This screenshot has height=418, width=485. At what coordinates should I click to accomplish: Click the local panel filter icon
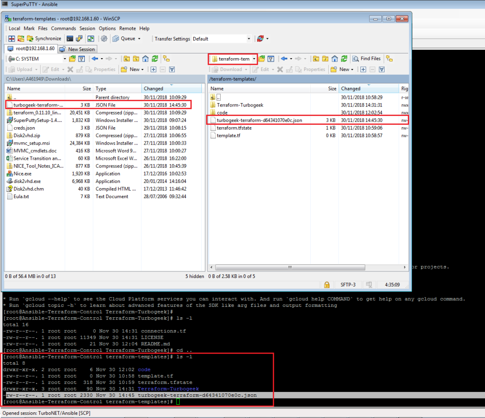81,59
